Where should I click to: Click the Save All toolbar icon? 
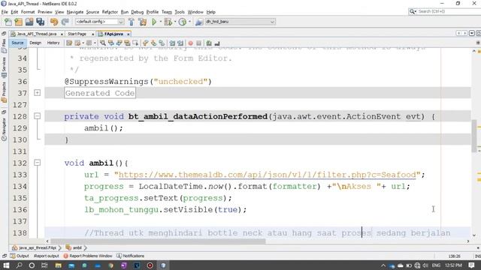click(40, 22)
